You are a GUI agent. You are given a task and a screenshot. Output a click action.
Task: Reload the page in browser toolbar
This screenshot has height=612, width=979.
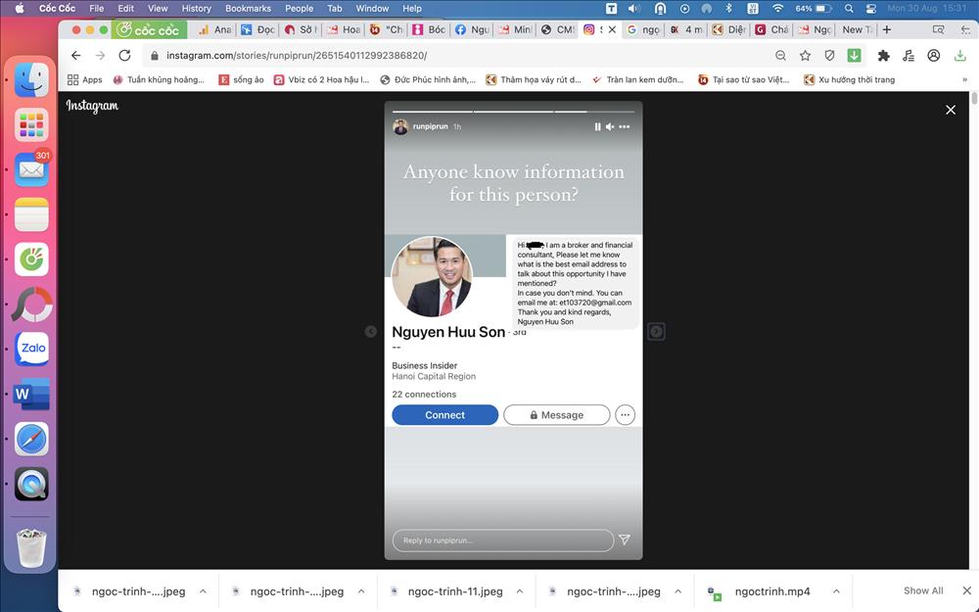click(124, 56)
